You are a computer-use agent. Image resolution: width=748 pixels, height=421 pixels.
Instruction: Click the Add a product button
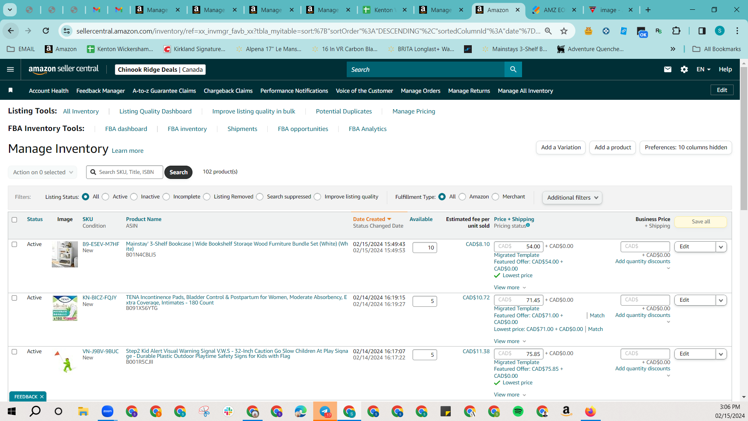point(613,147)
